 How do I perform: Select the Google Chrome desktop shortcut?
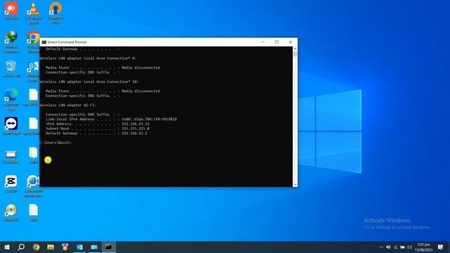click(34, 41)
